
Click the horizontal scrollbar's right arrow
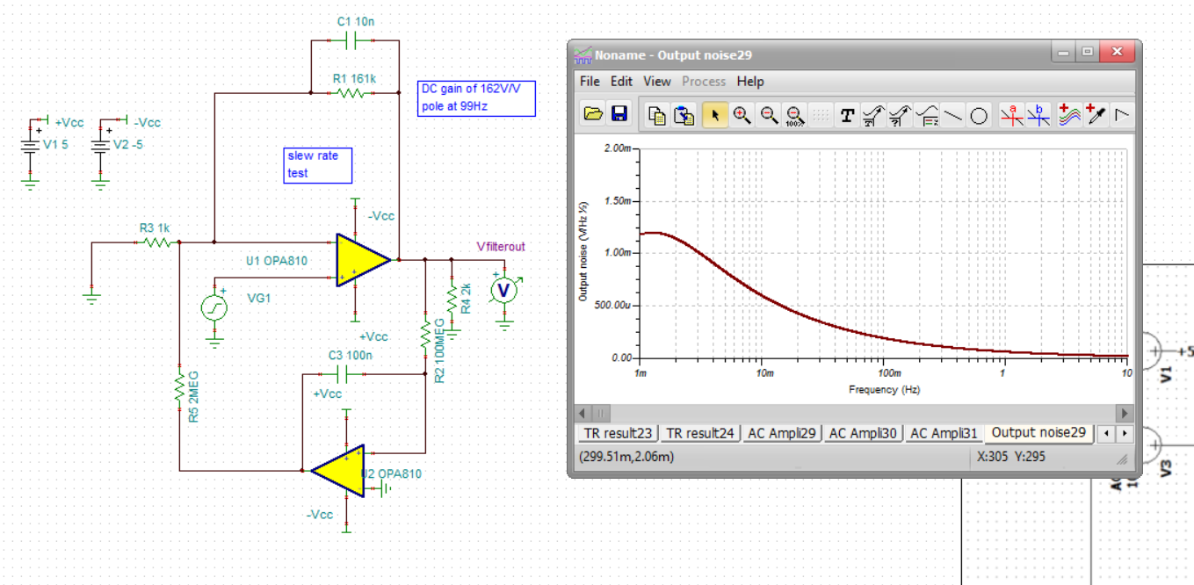point(1125,413)
